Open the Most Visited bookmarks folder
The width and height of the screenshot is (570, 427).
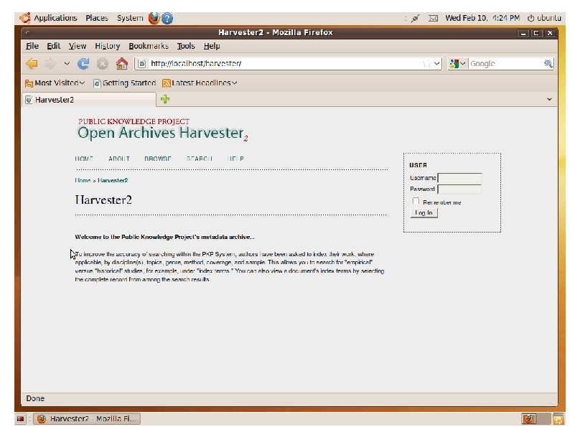[55, 83]
